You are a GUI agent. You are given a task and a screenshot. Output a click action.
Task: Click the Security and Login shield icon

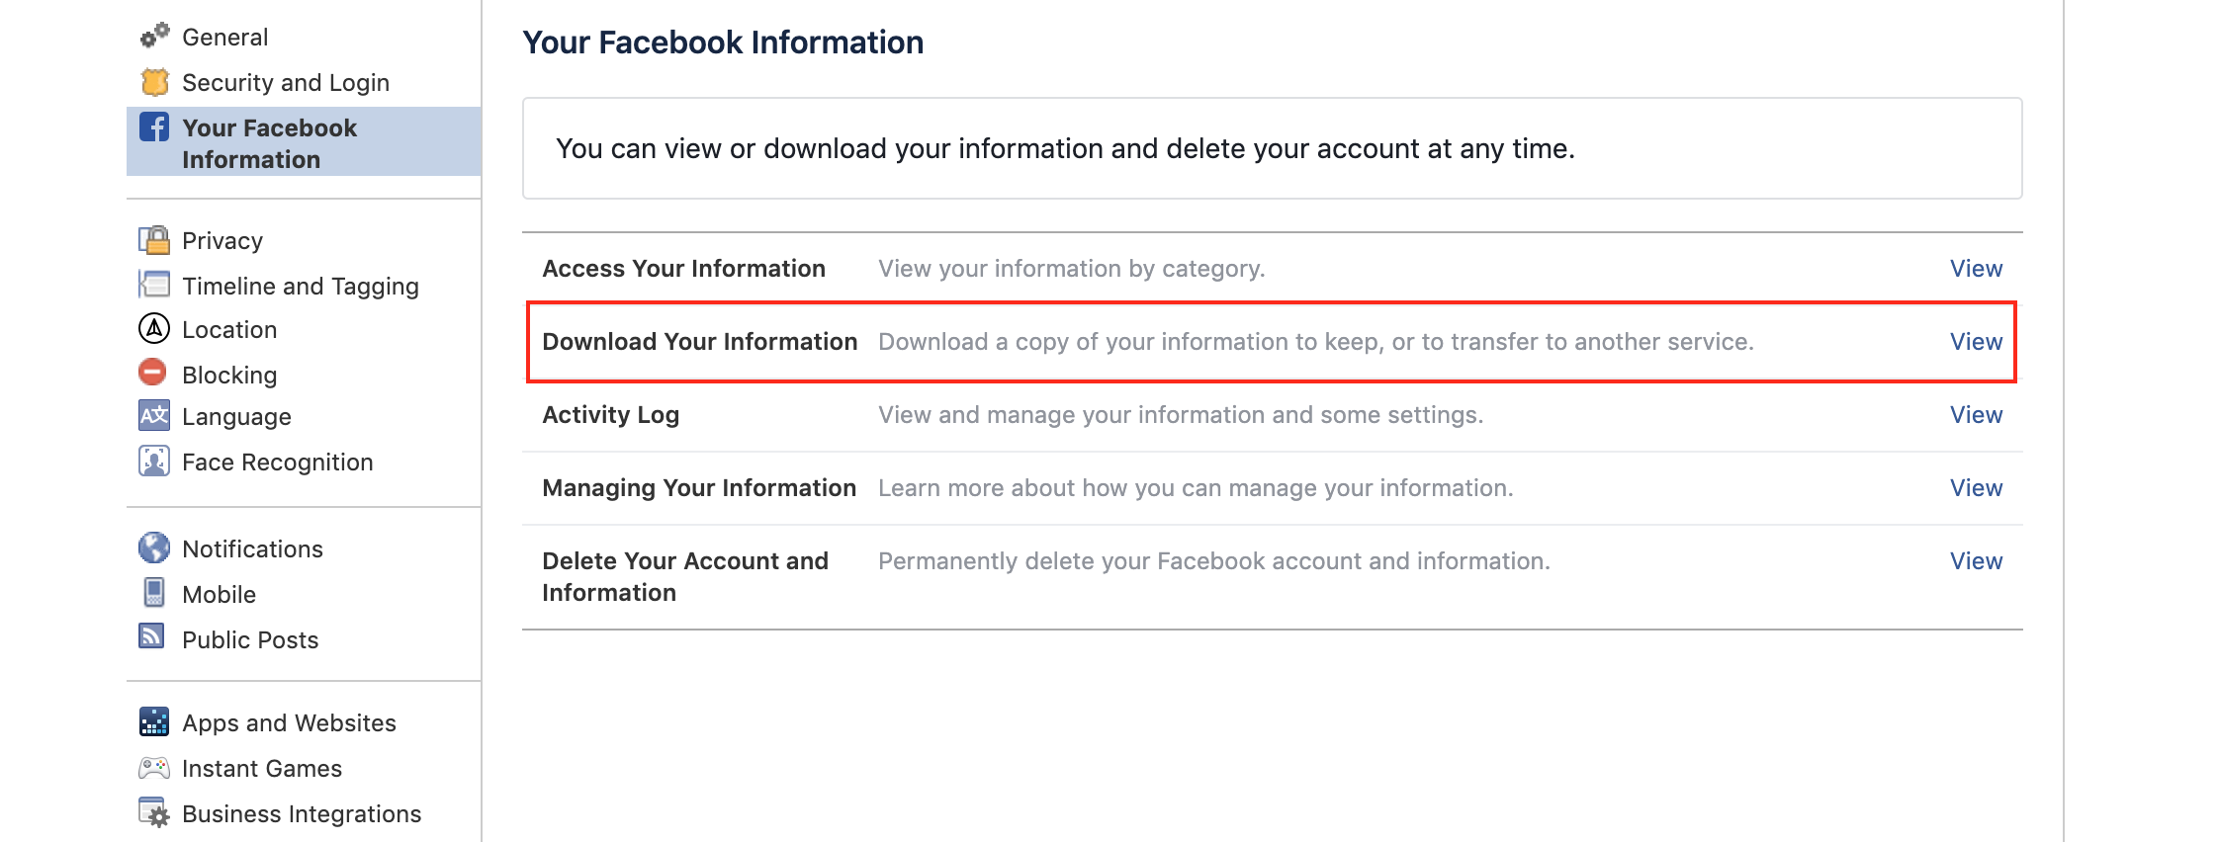click(155, 82)
